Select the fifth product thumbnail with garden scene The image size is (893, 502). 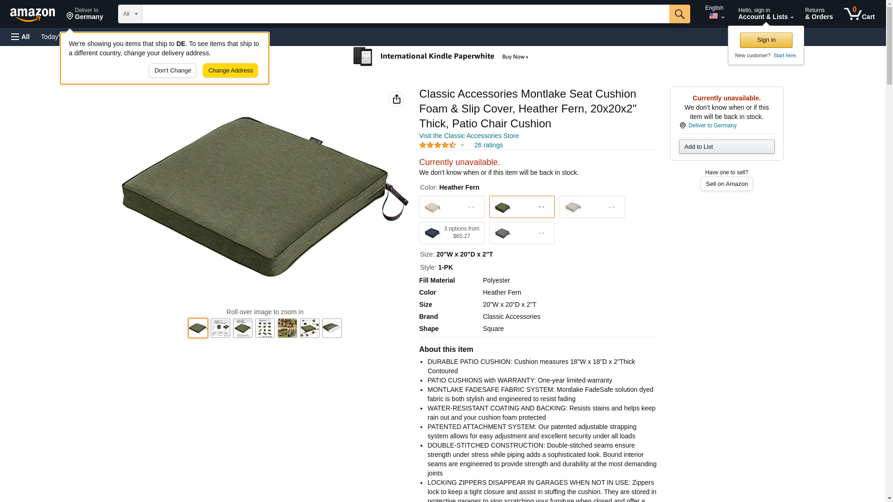(x=287, y=328)
